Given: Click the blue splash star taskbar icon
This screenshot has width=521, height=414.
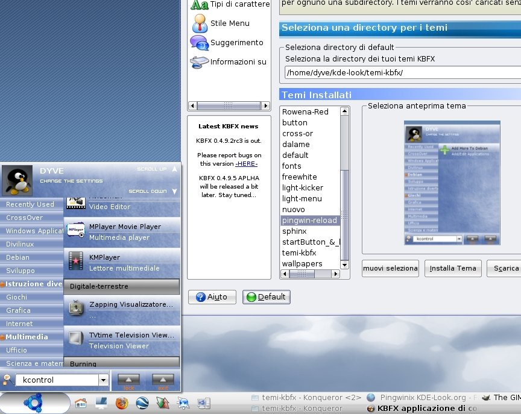Looking at the screenshot, I should pos(183,403).
